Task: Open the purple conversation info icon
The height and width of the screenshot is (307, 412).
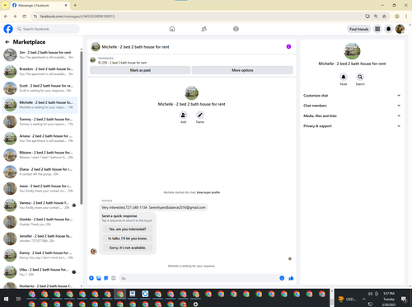Action: click(x=288, y=46)
